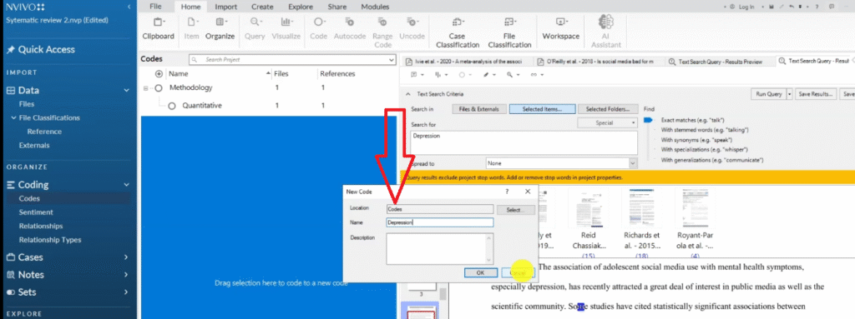855x319 pixels.
Task: Click the Find match-level slider handle
Action: [648, 119]
